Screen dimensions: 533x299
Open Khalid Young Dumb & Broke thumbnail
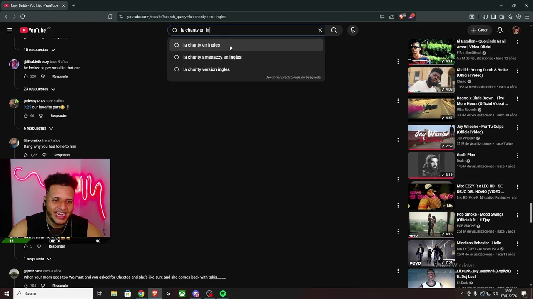(431, 80)
